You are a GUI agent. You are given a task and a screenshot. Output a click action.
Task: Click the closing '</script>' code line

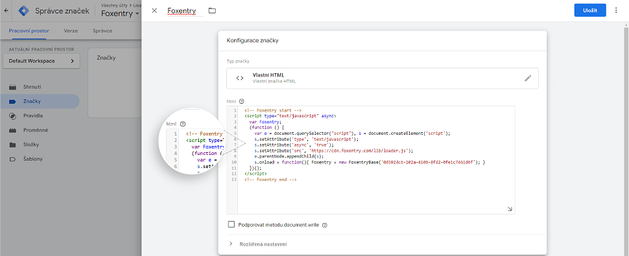(255, 174)
